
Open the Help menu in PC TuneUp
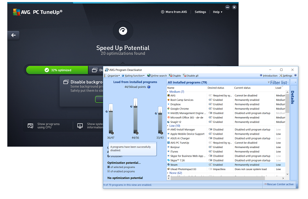(x=217, y=12)
